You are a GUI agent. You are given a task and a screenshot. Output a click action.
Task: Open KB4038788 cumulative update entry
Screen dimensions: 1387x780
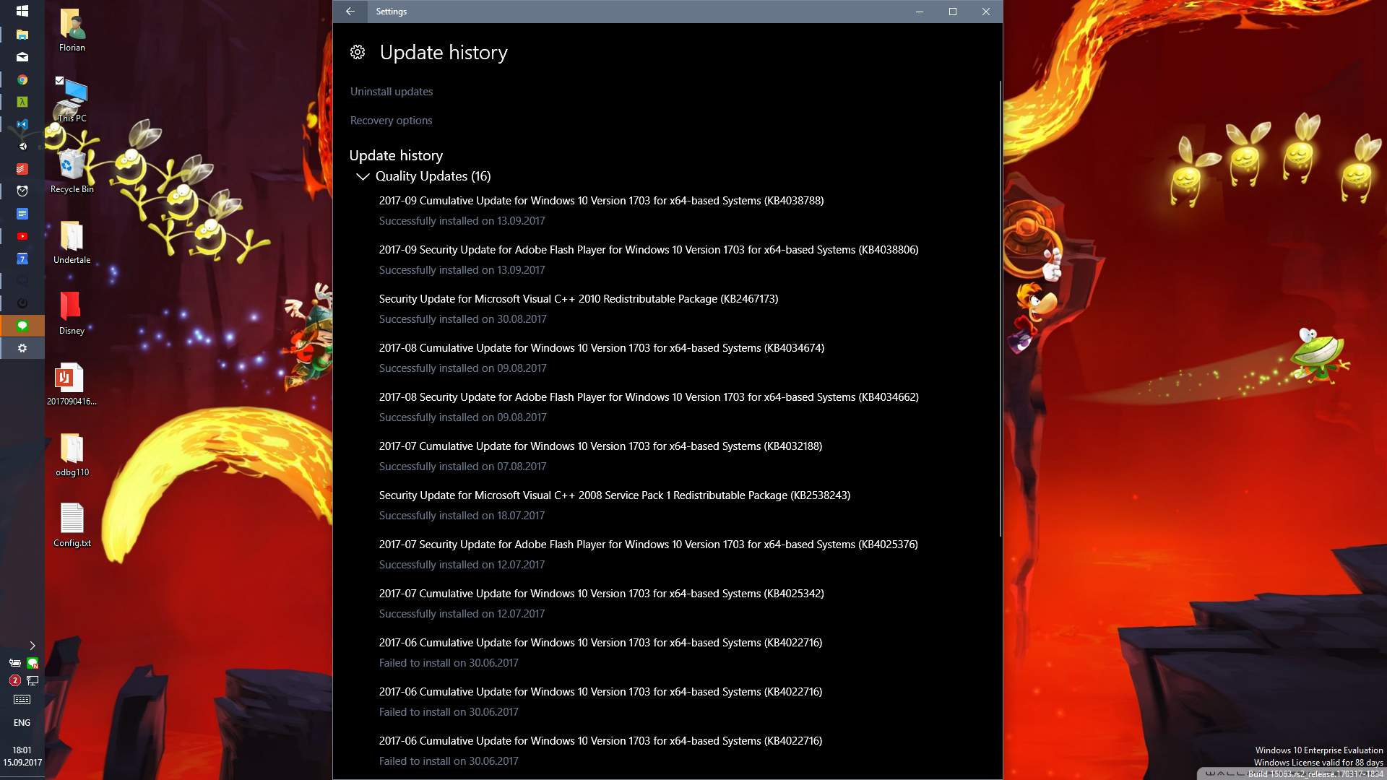[601, 201]
